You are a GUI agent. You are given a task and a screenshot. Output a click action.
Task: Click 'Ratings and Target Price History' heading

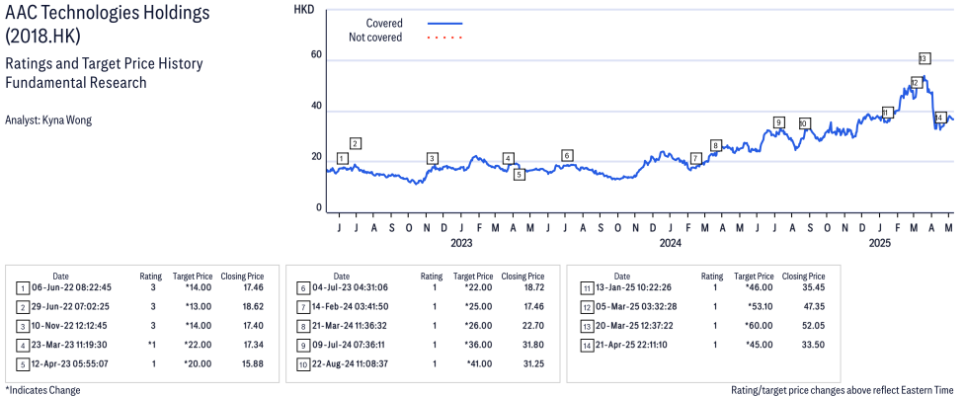104,63
